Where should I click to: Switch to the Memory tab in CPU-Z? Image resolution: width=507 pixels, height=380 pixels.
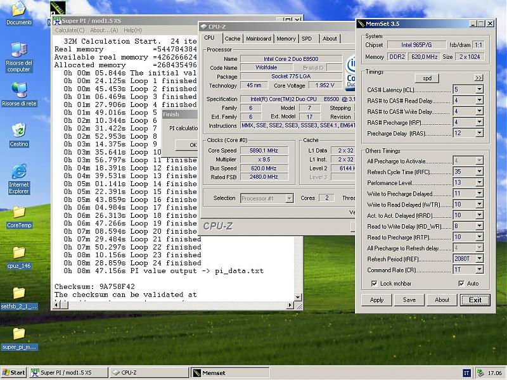coord(286,39)
